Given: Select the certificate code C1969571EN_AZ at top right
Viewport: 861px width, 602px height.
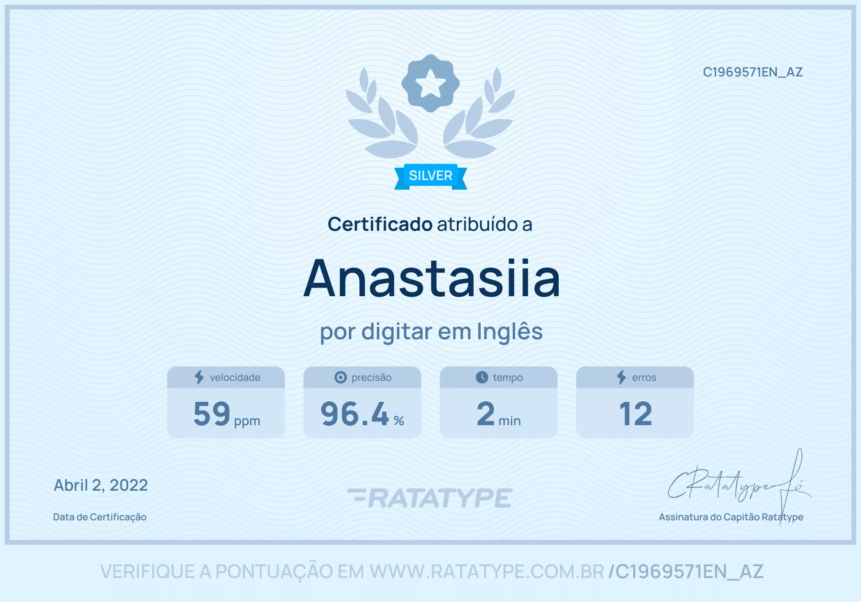Looking at the screenshot, I should coord(752,72).
